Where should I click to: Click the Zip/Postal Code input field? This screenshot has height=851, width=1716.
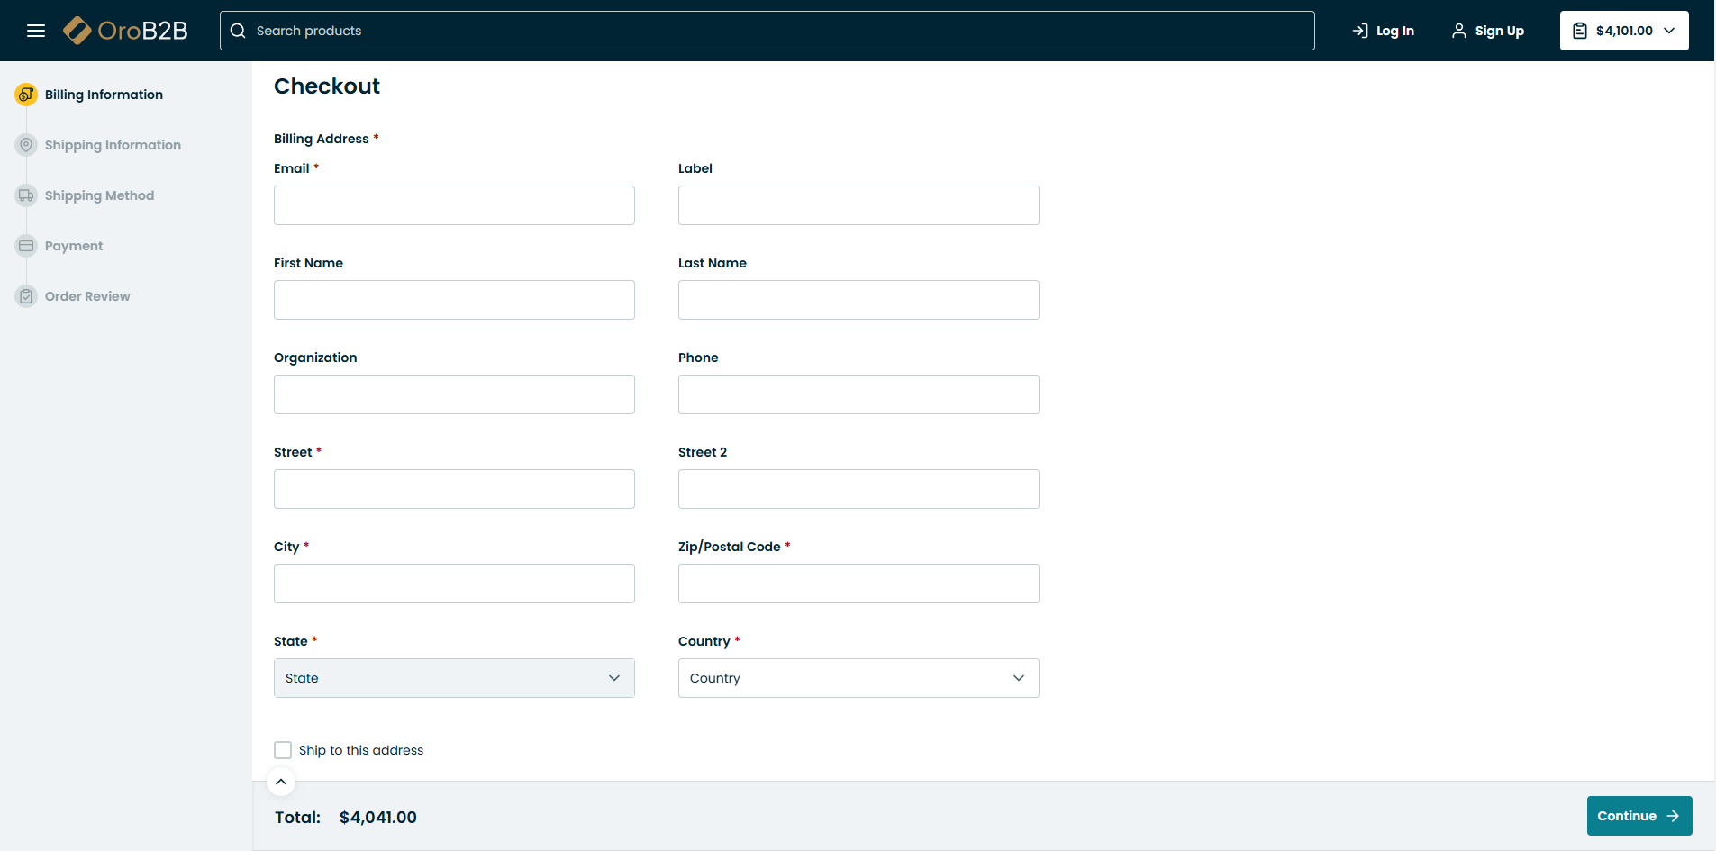pyautogui.click(x=858, y=584)
